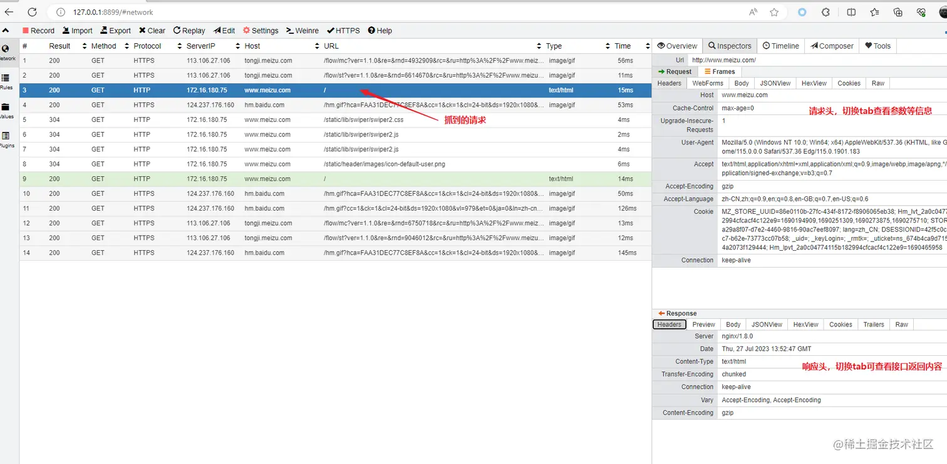
Task: Open the Favorites list icon in Edge toolbar
Action: [874, 12]
